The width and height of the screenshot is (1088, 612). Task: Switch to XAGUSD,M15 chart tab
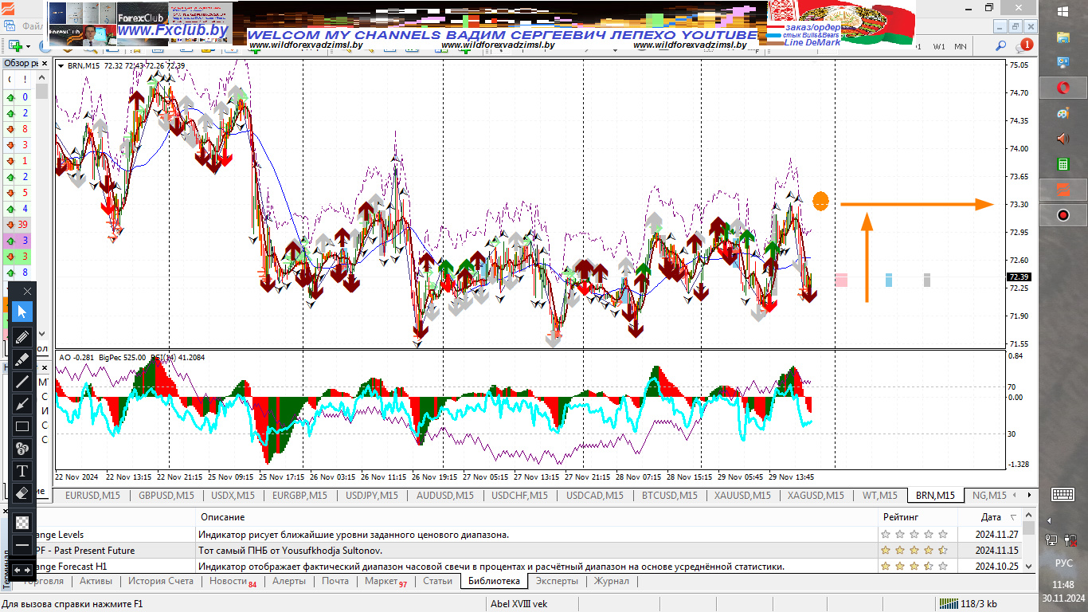817,495
